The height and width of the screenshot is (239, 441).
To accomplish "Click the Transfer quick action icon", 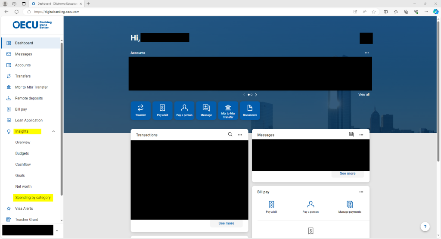I will pos(140,110).
